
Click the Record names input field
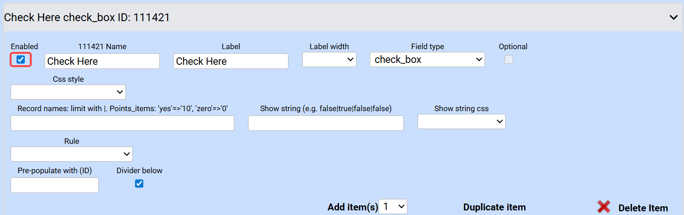pos(122,123)
